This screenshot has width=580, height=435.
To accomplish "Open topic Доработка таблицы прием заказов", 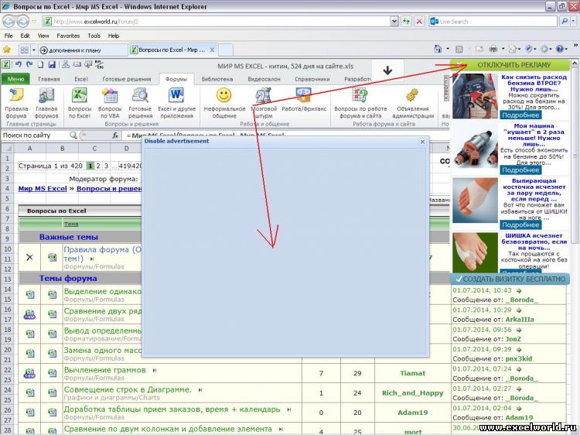I will [172, 409].
